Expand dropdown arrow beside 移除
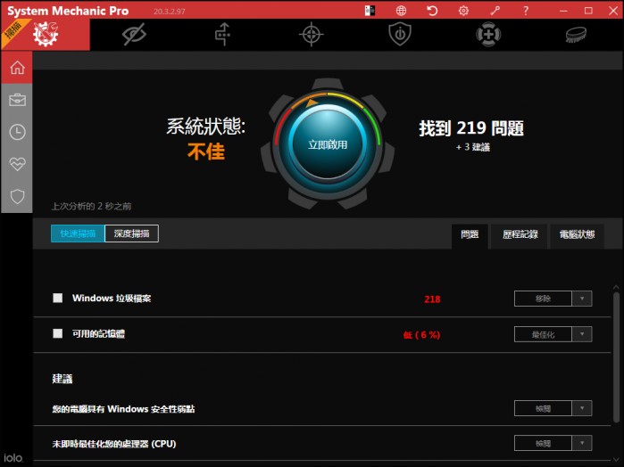The height and width of the screenshot is (467, 624). pos(582,299)
